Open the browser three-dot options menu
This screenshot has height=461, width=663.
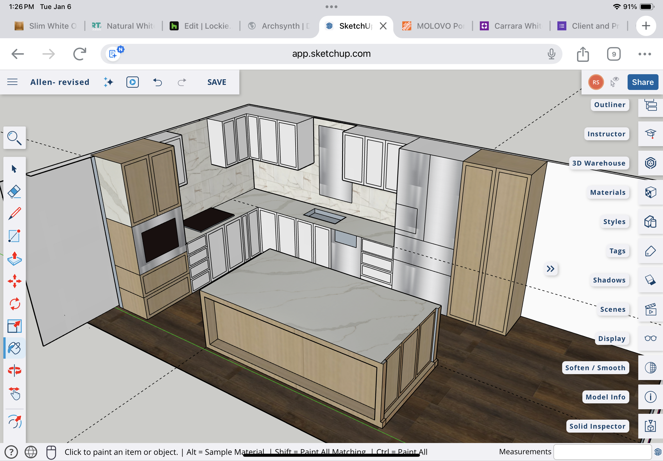644,54
